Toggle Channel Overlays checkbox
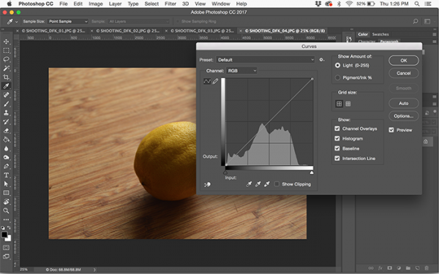Screen dimensions: 439x274 (337, 129)
